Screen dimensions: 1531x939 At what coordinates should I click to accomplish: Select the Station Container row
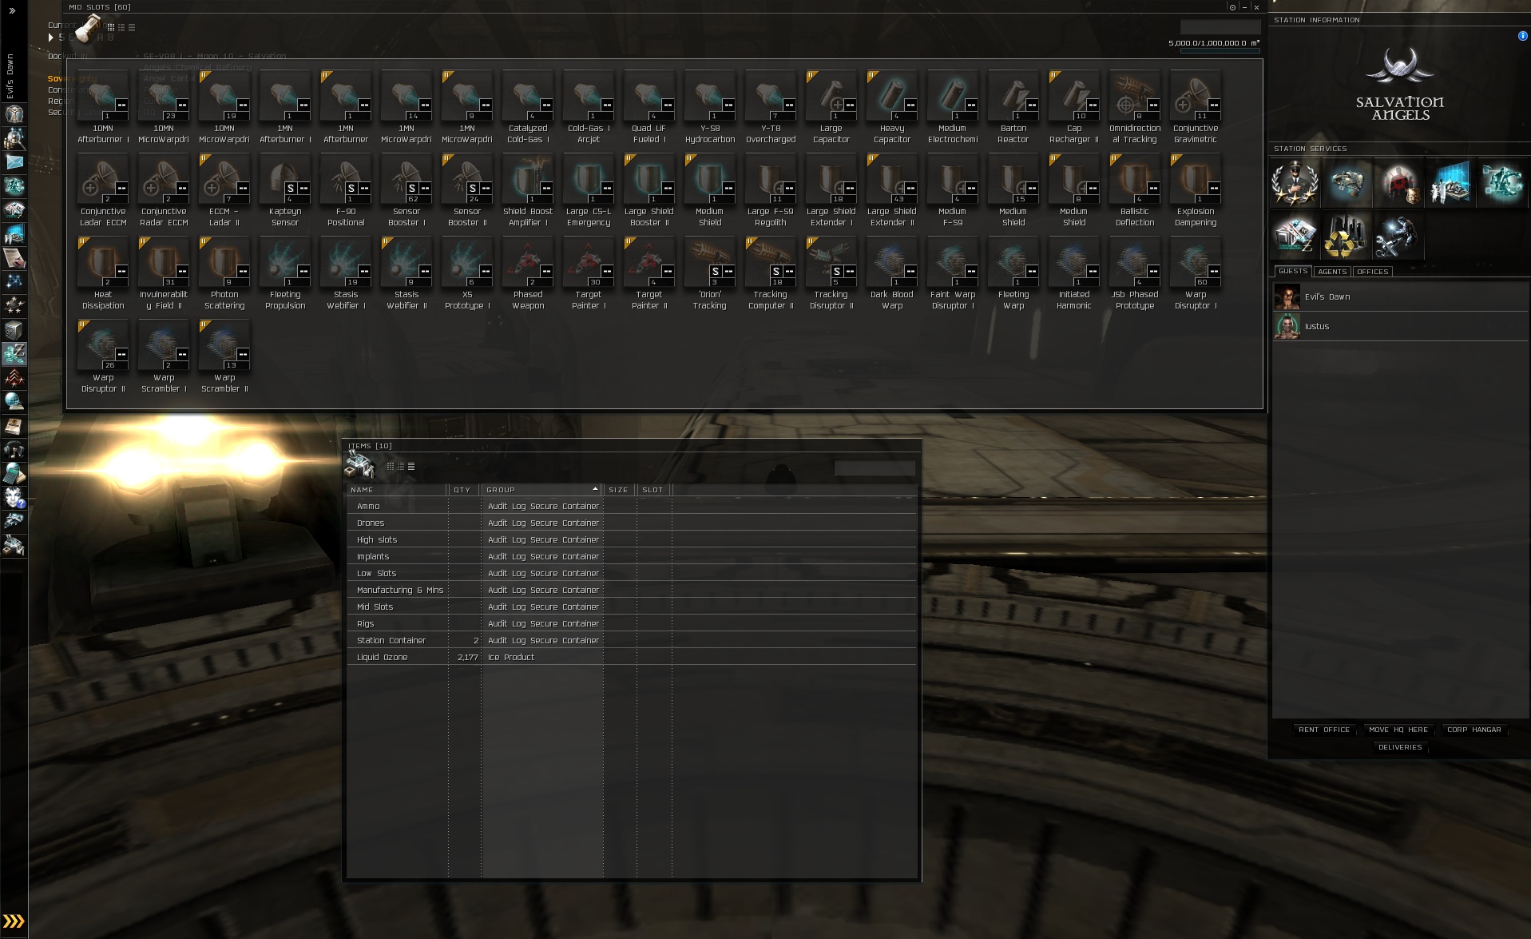point(632,640)
